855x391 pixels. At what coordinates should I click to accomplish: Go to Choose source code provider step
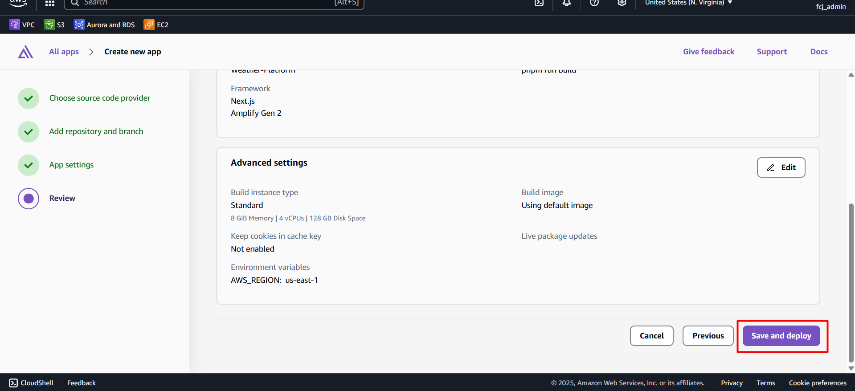[x=99, y=98]
